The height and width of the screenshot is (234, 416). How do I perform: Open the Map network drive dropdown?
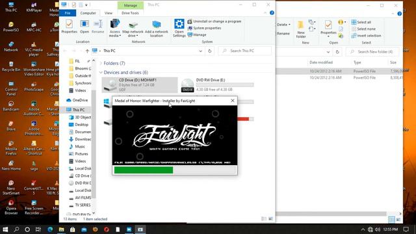click(133, 29)
